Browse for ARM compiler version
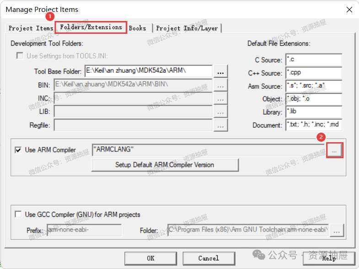359x269 pixels. [x=334, y=150]
